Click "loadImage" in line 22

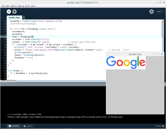coord(29,55)
